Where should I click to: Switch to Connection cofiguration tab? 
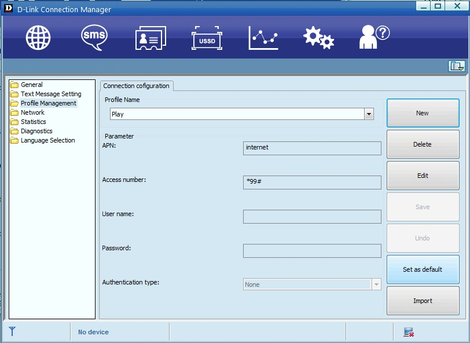coord(137,86)
